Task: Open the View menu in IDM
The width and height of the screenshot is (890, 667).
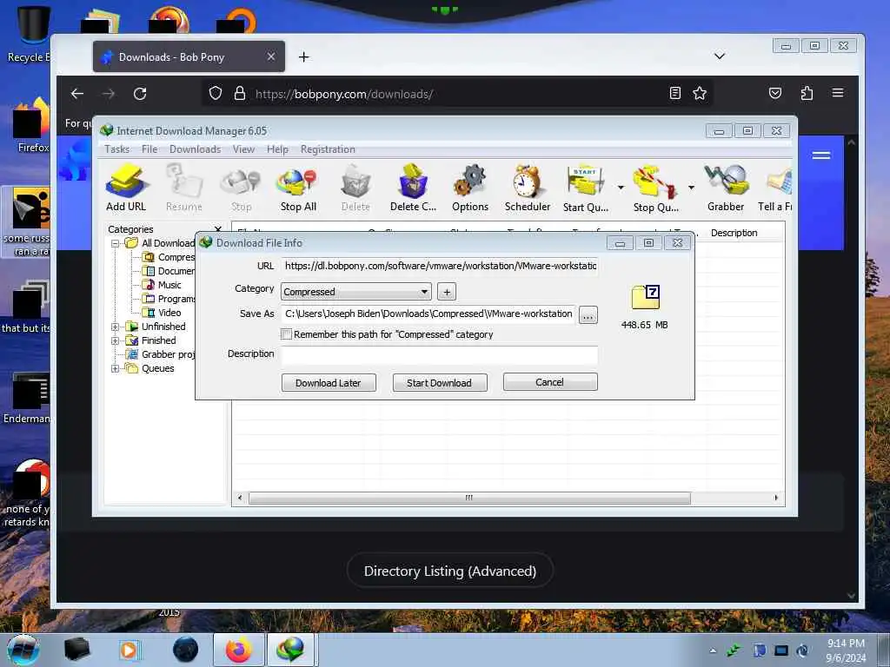Action: pos(243,149)
